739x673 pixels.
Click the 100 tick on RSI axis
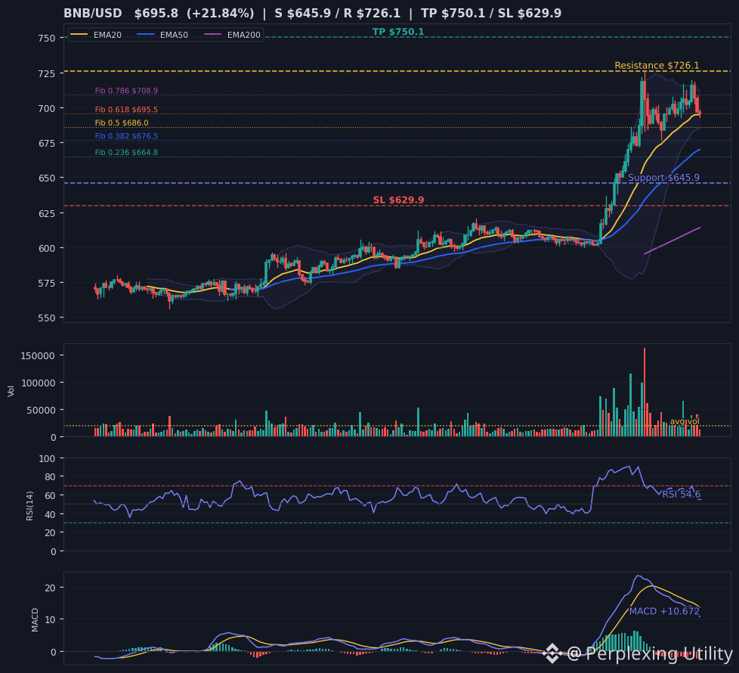(x=47, y=458)
